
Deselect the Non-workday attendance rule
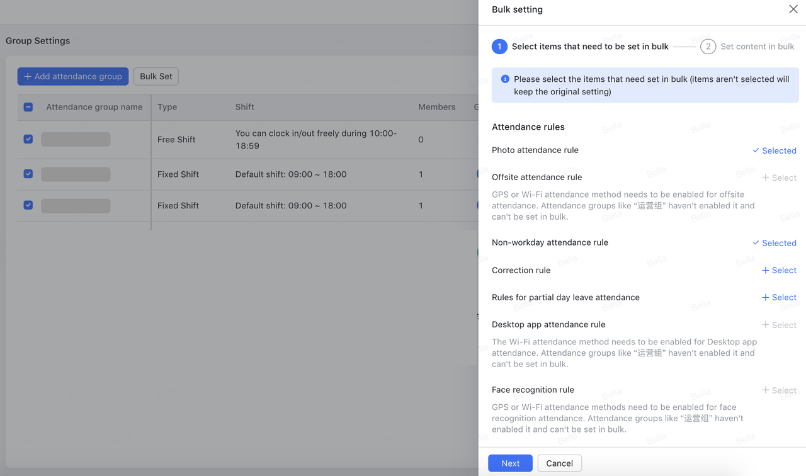[x=775, y=243]
